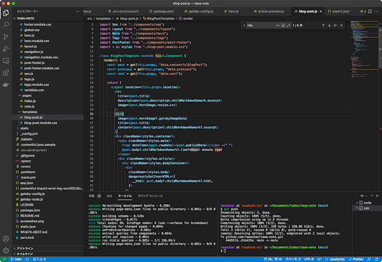The image size is (382, 262).
Task: Close the terminal panel
Action: 377,196
